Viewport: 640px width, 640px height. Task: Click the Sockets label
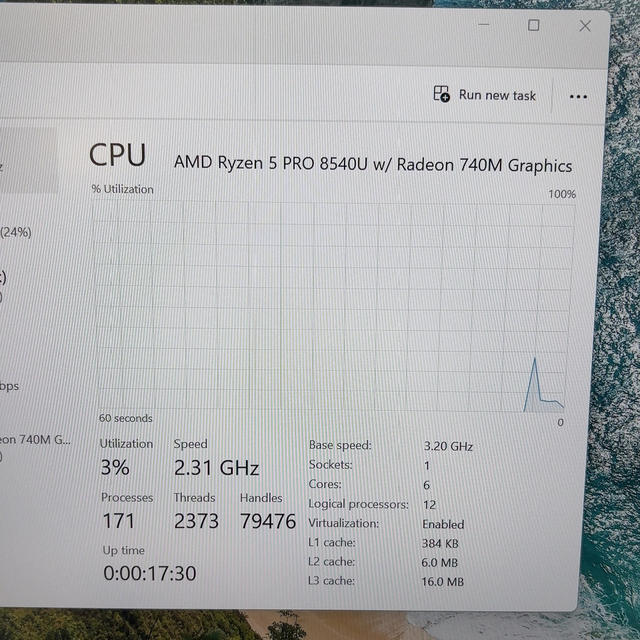point(330,465)
